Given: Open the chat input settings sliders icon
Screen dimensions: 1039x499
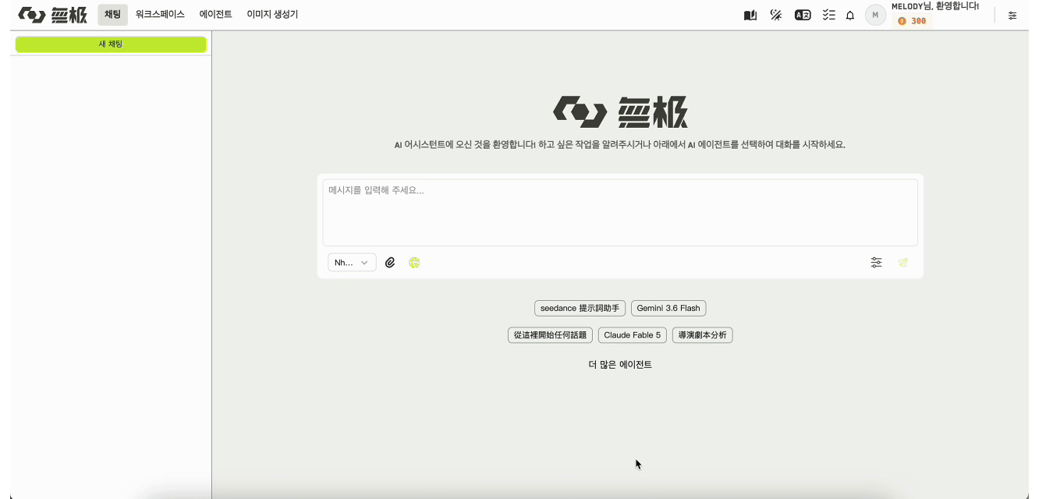Looking at the screenshot, I should coord(877,263).
